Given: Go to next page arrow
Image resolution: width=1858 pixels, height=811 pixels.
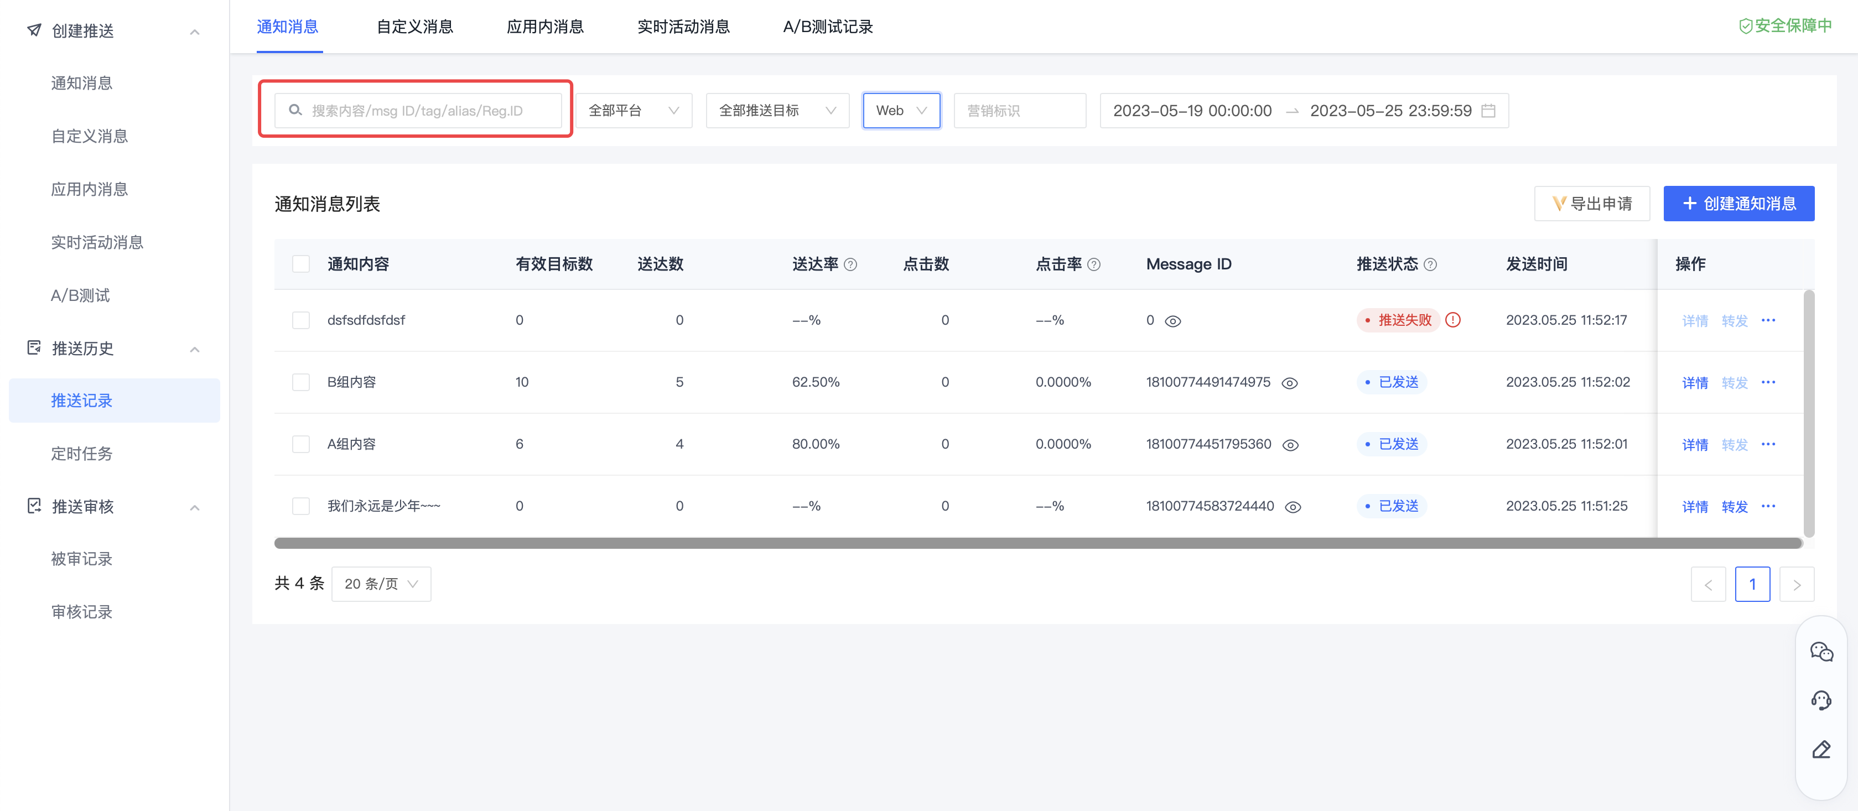Looking at the screenshot, I should point(1797,585).
